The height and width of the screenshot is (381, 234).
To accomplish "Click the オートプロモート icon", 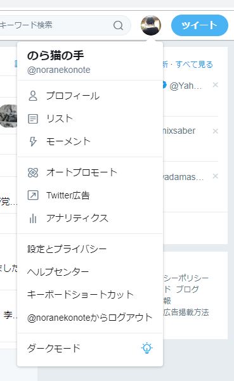I will coord(33,172).
